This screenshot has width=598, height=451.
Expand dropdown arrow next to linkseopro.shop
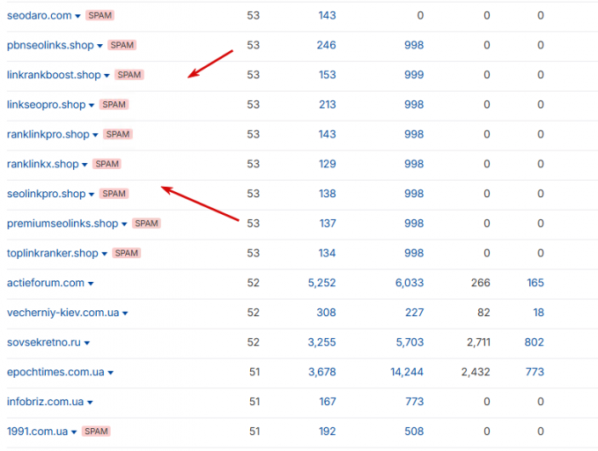[x=92, y=106]
